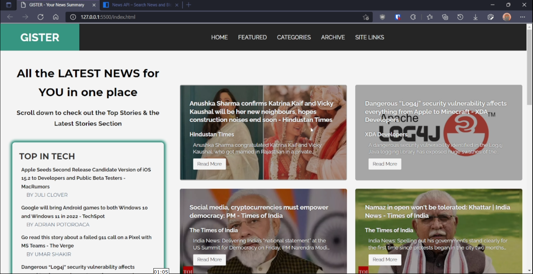This screenshot has height=274, width=533.
Task: Open the tab actions menu icon
Action: (9, 5)
